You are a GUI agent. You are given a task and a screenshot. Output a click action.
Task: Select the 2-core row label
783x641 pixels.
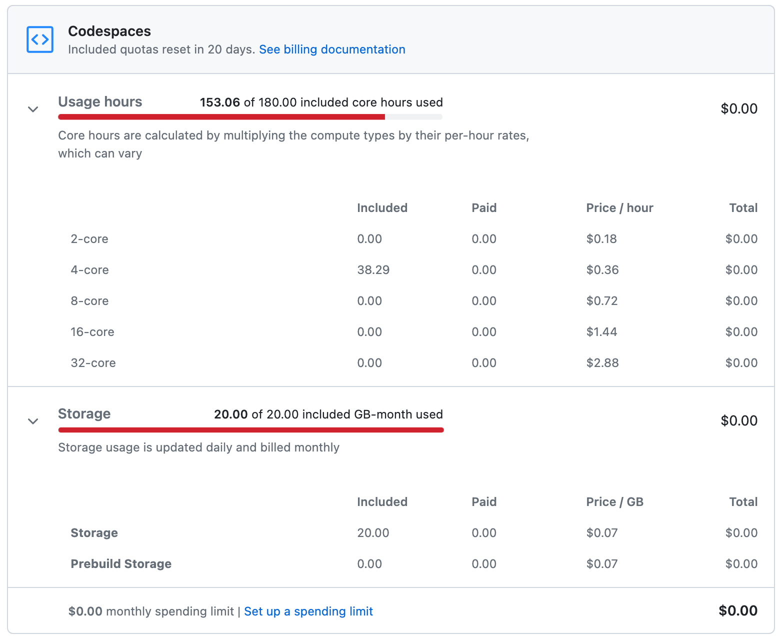pos(89,239)
